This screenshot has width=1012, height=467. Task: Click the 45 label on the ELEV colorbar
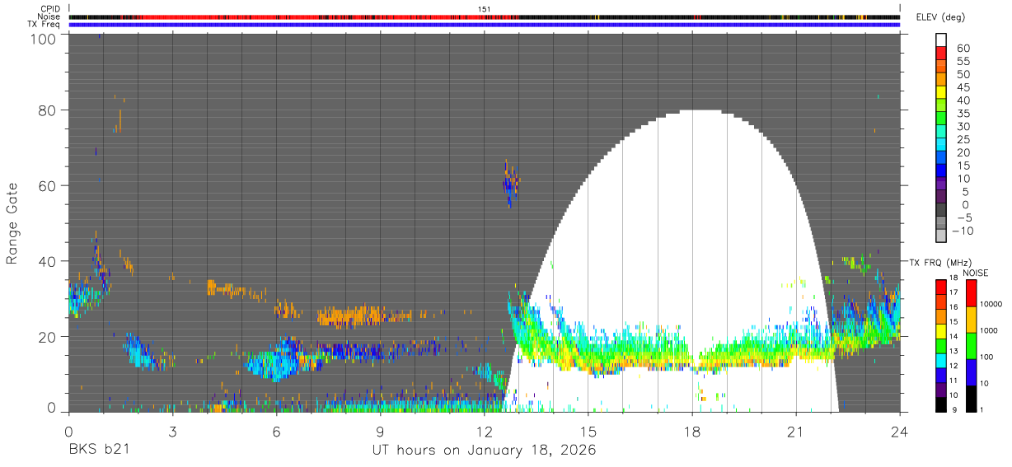click(x=963, y=87)
